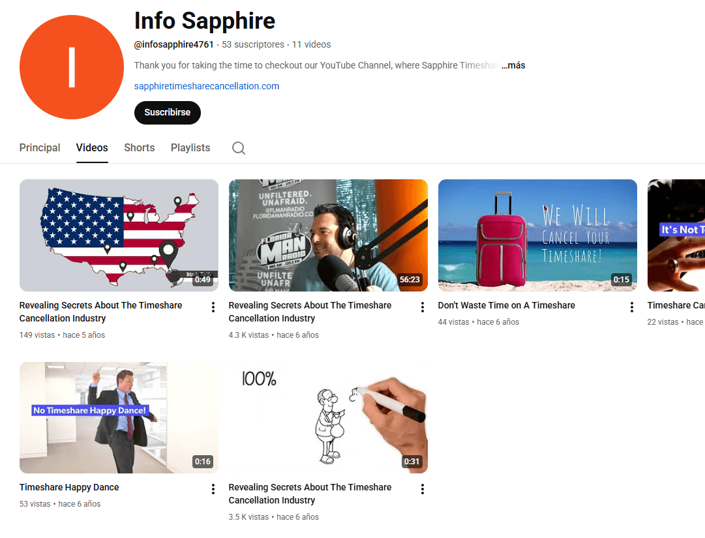This screenshot has height=538, width=705.
Task: Open the 100% whiteboard drawing thumbnail
Action: (x=328, y=417)
